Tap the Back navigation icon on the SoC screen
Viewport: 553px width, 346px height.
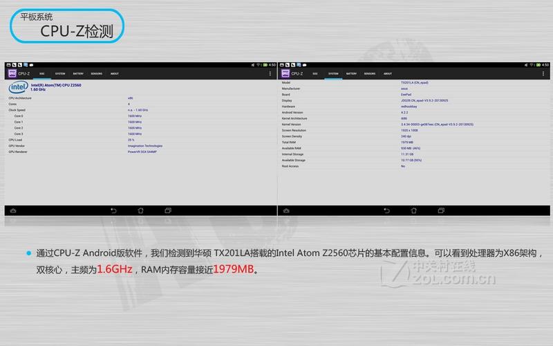tap(113, 211)
